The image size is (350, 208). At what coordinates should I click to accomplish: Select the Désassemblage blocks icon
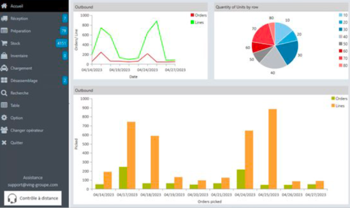[x=4, y=80]
